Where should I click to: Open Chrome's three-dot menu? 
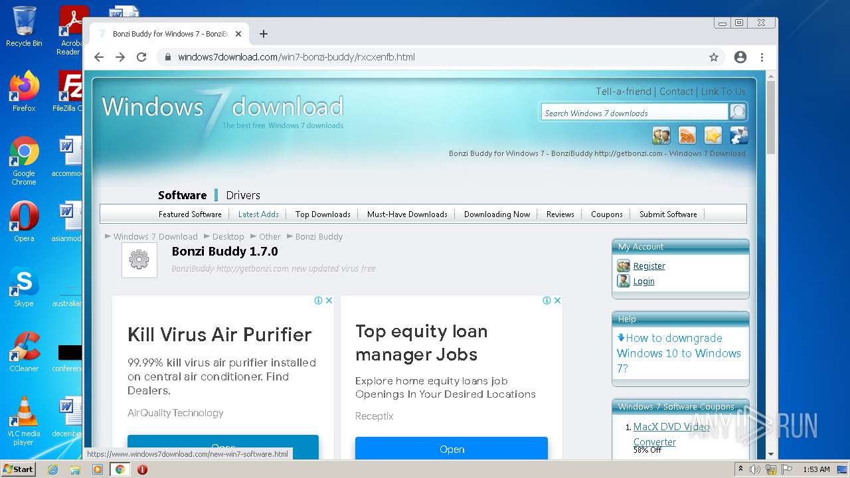tap(762, 57)
